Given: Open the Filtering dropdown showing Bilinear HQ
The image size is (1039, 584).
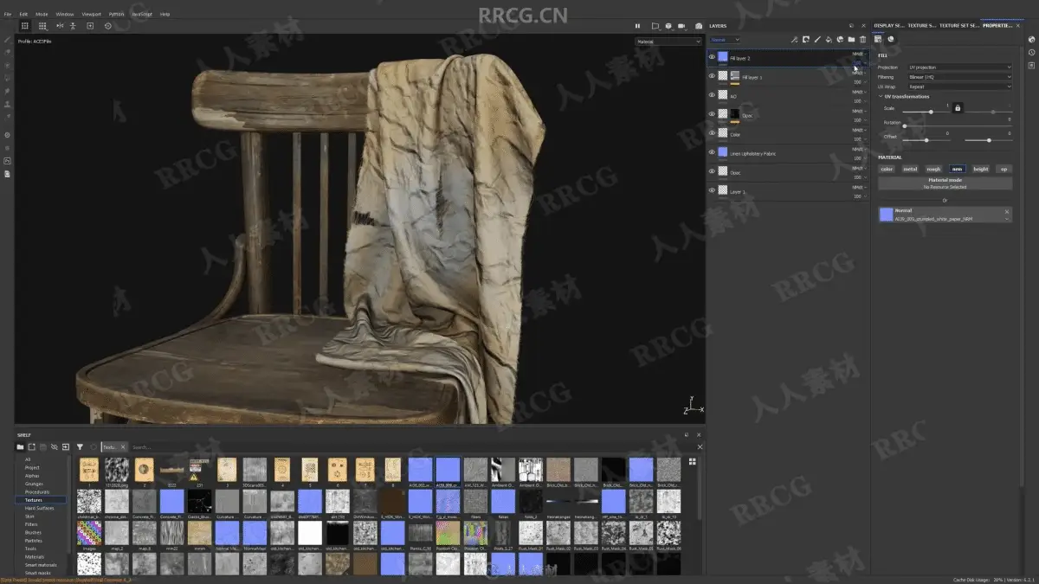Looking at the screenshot, I should [x=959, y=77].
